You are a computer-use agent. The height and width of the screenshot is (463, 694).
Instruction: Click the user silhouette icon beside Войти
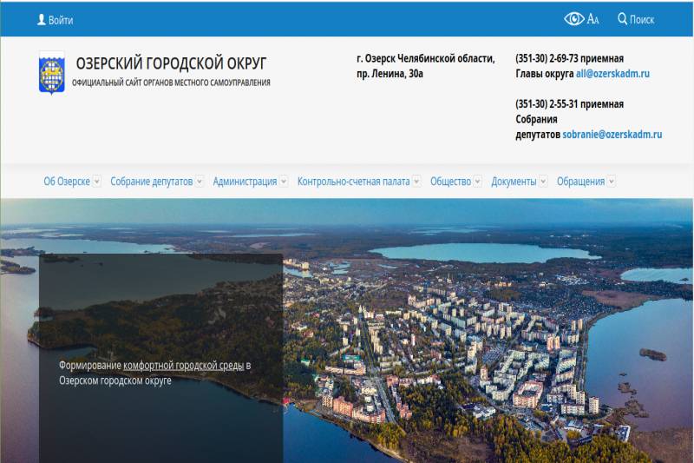[41, 19]
